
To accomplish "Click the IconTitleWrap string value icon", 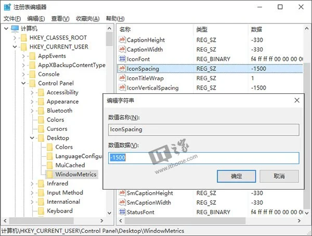I will pyautogui.click(x=123, y=78).
